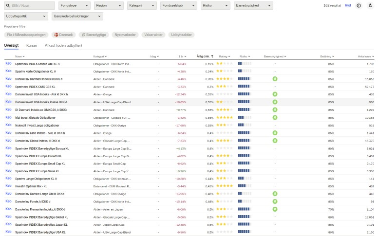Open the Fondstype dropdown
The height and width of the screenshot is (236, 379).
pyautogui.click(x=74, y=5)
